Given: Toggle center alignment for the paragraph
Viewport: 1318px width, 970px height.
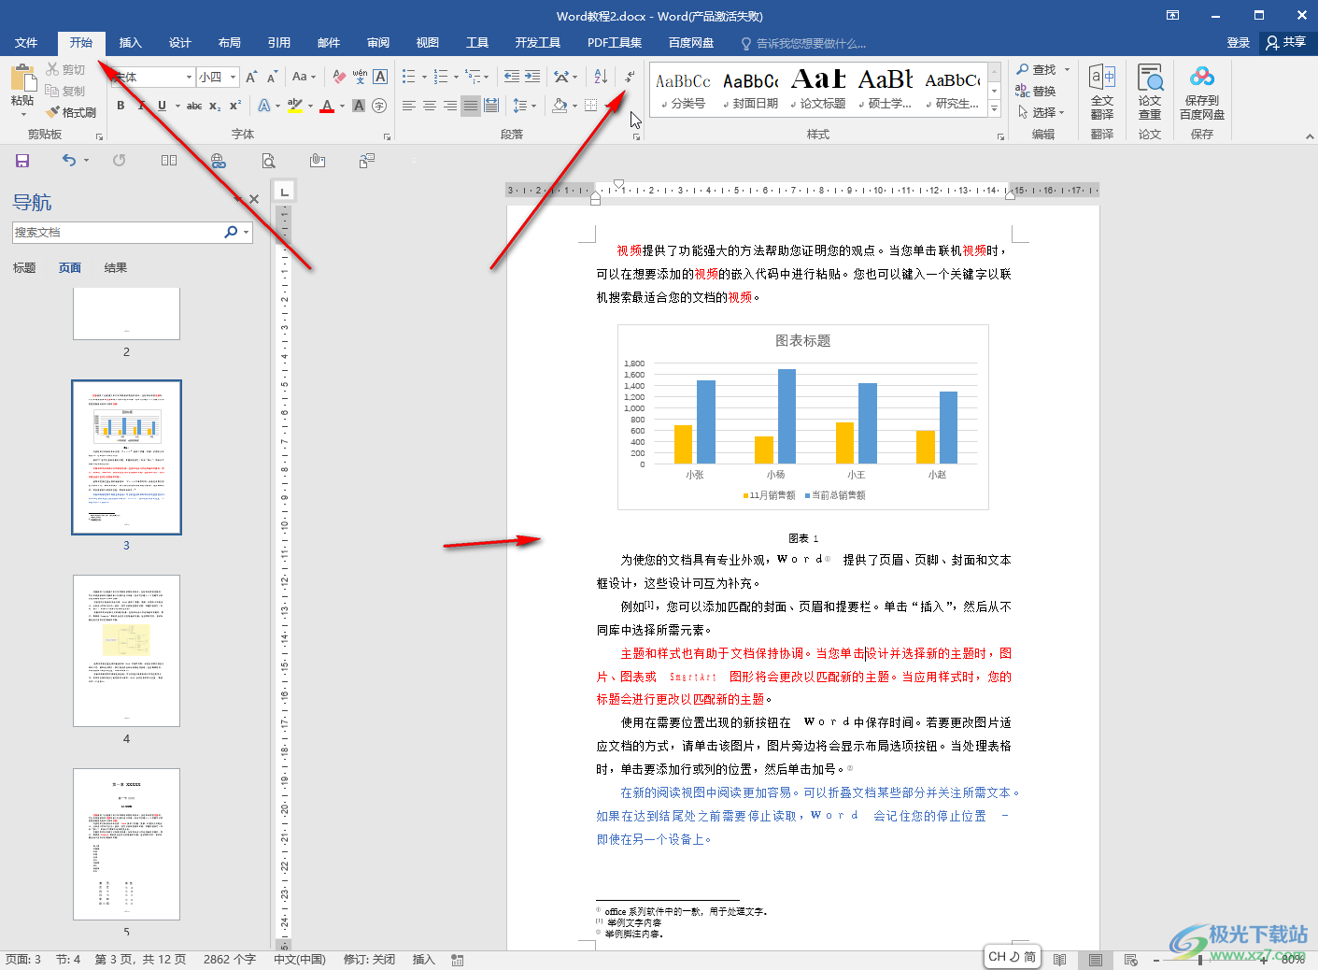Looking at the screenshot, I should coord(430,106).
